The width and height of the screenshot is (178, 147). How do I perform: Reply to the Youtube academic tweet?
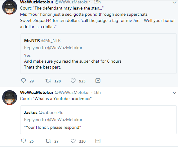pyautogui.click(x=24, y=141)
